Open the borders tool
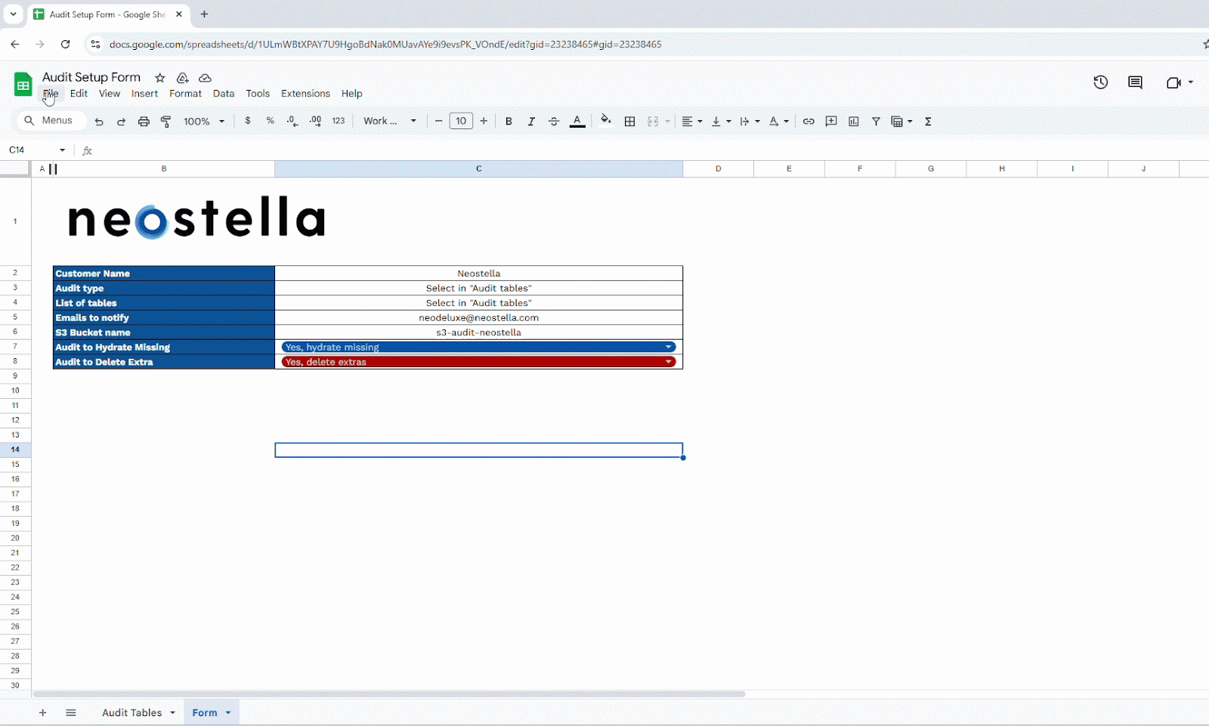 coord(629,122)
